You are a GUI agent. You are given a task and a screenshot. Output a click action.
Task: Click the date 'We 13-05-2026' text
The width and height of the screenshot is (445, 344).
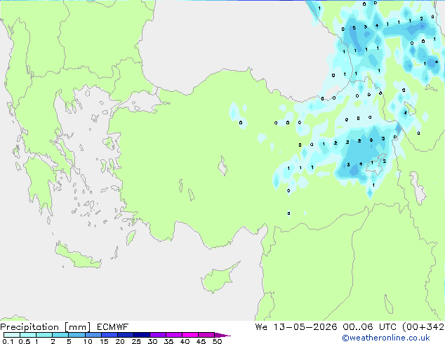pos(296,327)
